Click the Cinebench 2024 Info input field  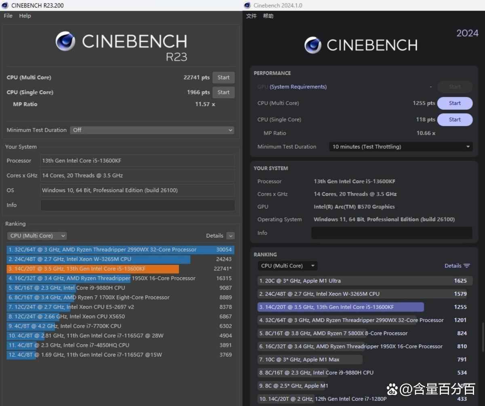pos(392,233)
